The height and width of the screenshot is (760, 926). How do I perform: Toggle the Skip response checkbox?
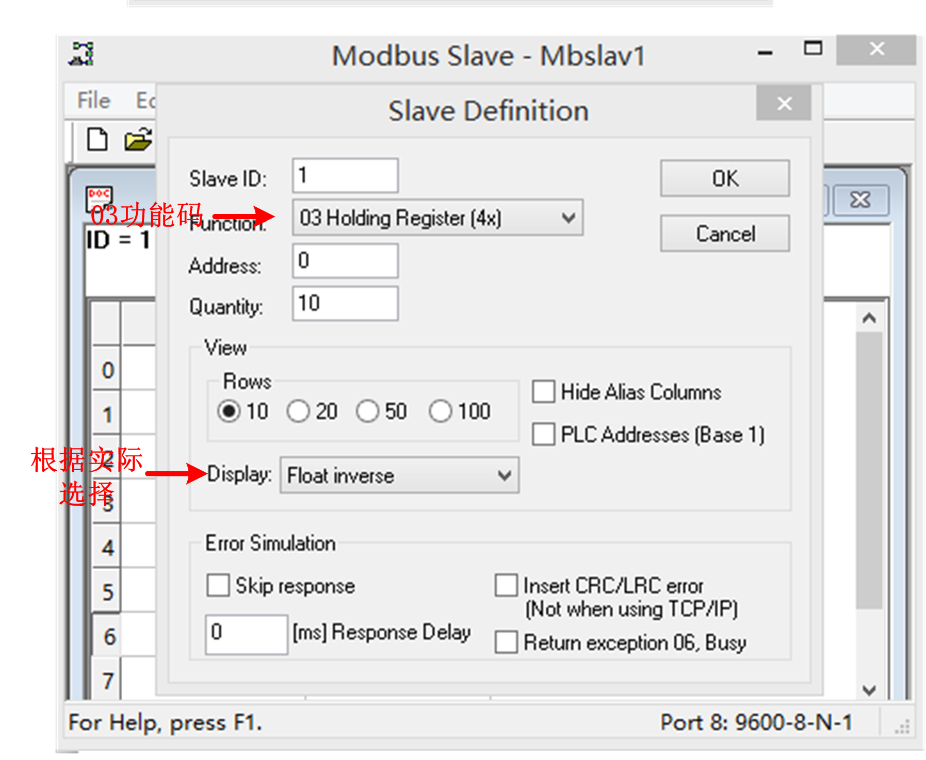click(x=218, y=586)
